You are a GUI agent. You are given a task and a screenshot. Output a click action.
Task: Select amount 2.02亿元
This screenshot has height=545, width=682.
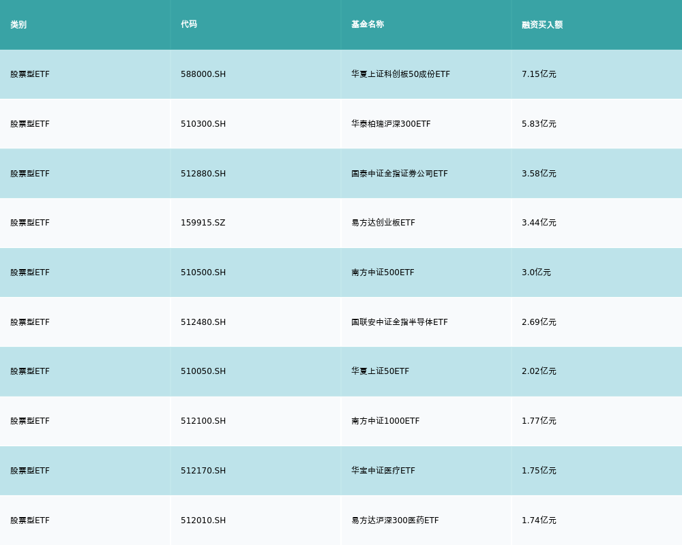539,371
